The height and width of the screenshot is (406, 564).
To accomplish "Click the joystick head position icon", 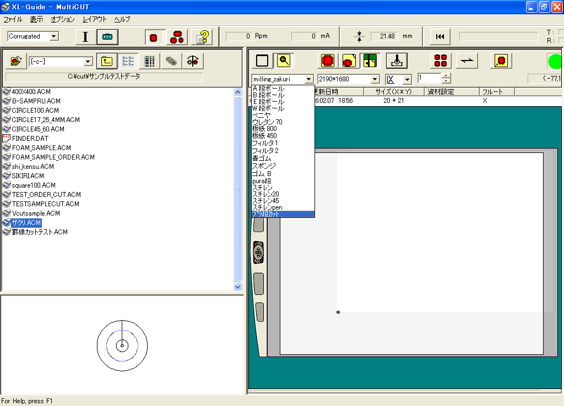I will tap(396, 61).
